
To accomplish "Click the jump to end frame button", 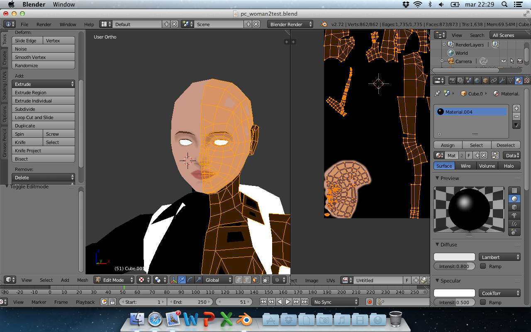I will 304,302.
